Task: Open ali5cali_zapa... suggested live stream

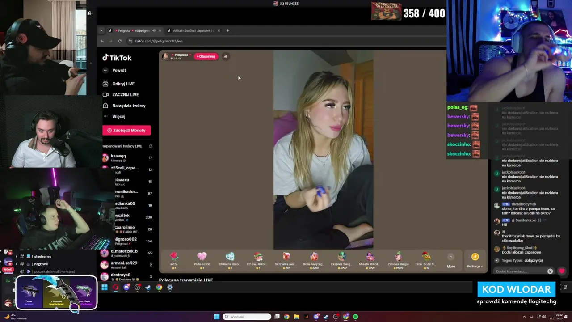Action: pyautogui.click(x=127, y=169)
